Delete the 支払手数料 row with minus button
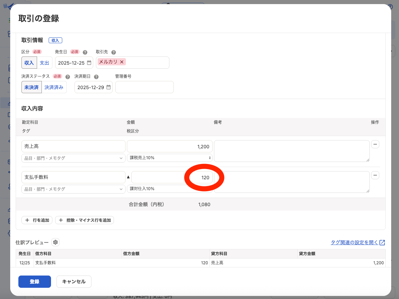Image resolution: width=399 pixels, height=299 pixels. click(375, 175)
